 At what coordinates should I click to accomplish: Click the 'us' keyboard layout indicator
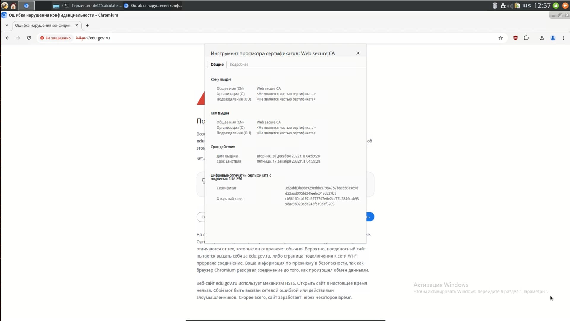point(527,6)
